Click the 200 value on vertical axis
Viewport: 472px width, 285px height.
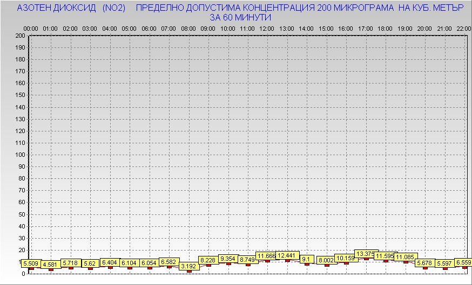[20, 36]
